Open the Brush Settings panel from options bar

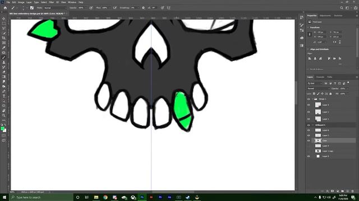31,8
